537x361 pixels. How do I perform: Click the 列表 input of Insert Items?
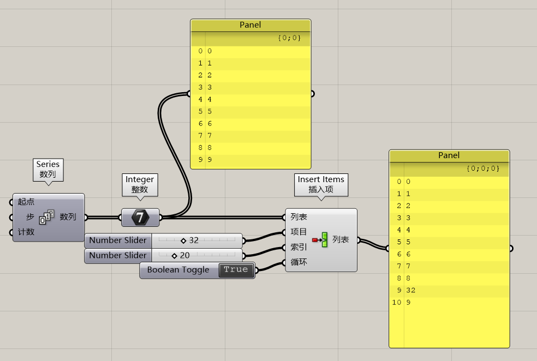click(x=299, y=217)
